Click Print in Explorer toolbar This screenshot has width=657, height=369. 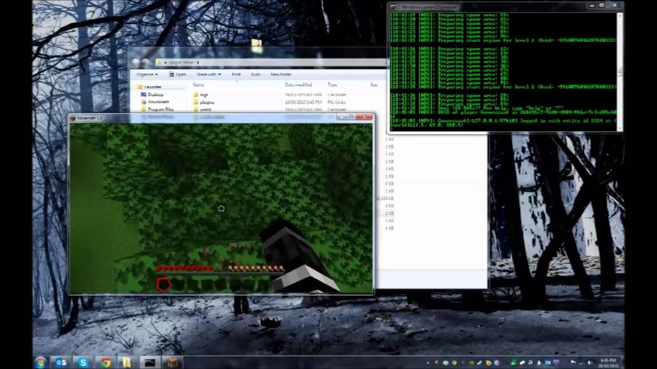point(236,74)
